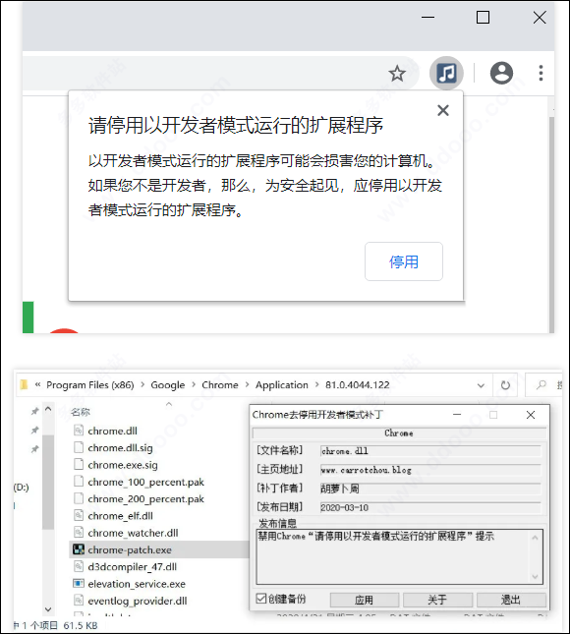
Task: Click the info box scrollbar up arrow
Action: pos(535,538)
